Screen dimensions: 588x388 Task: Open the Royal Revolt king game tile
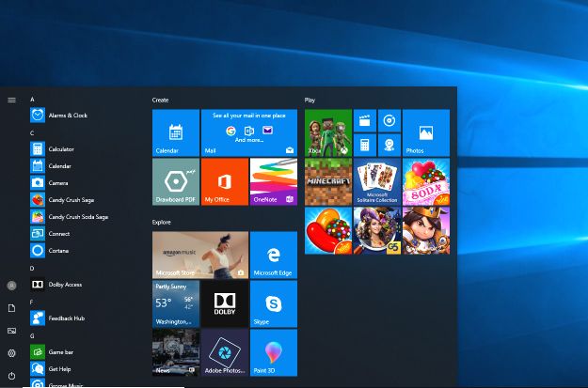426,230
